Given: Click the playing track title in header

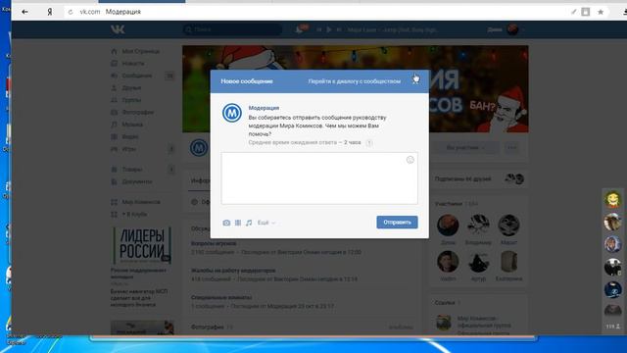Looking at the screenshot, I should click(x=393, y=29).
